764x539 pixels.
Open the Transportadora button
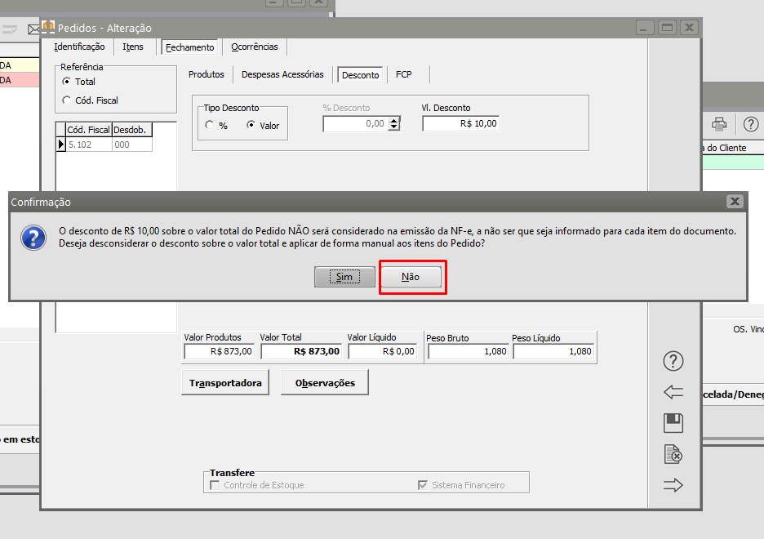[x=225, y=383]
